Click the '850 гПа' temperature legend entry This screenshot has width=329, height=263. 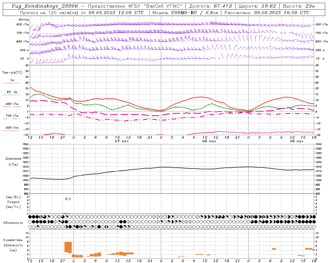click(12, 104)
